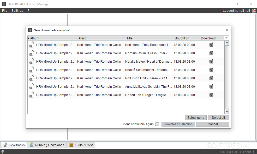Click the music note icon for Khalifé Schumacher Tristano row

point(32,69)
